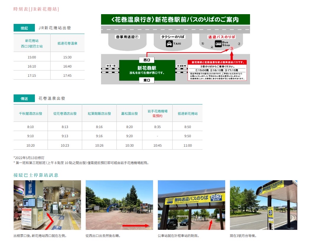The width and height of the screenshot is (331, 244).
Task: Click the 岩手花捲機場 需預約 column header
Action: (x=157, y=113)
